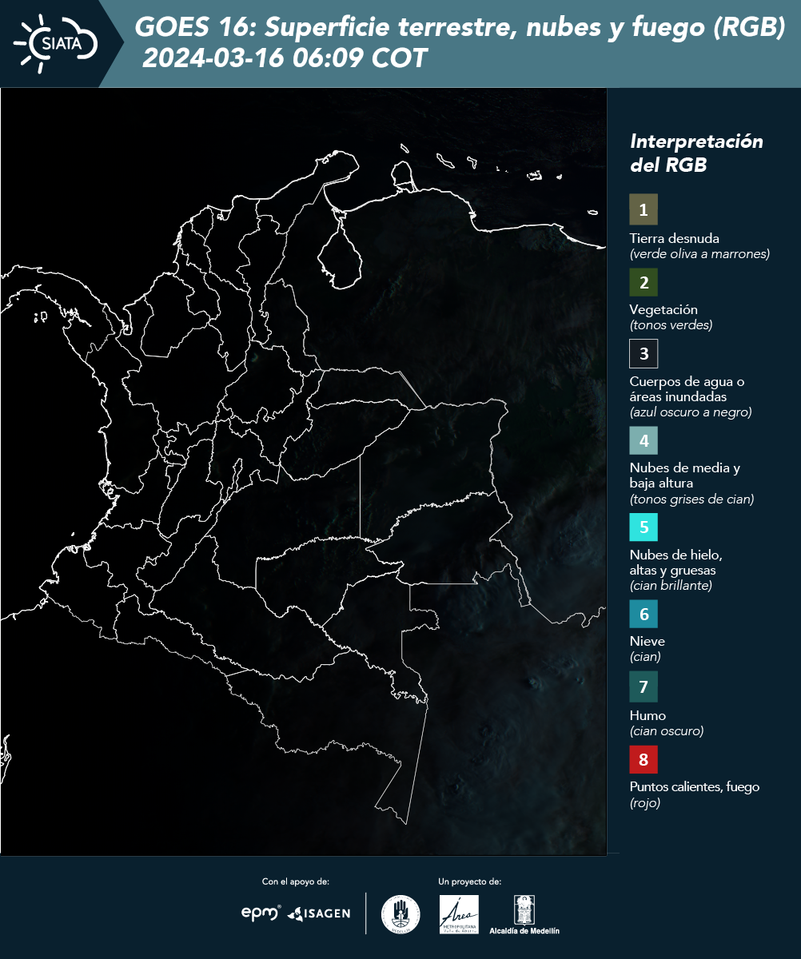801x959 pixels.
Task: Select legend swatch 7 Humo
Action: pyautogui.click(x=644, y=686)
